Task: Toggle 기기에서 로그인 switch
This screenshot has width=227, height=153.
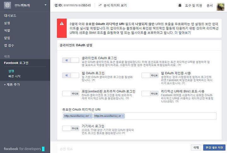Action: pos(71,128)
